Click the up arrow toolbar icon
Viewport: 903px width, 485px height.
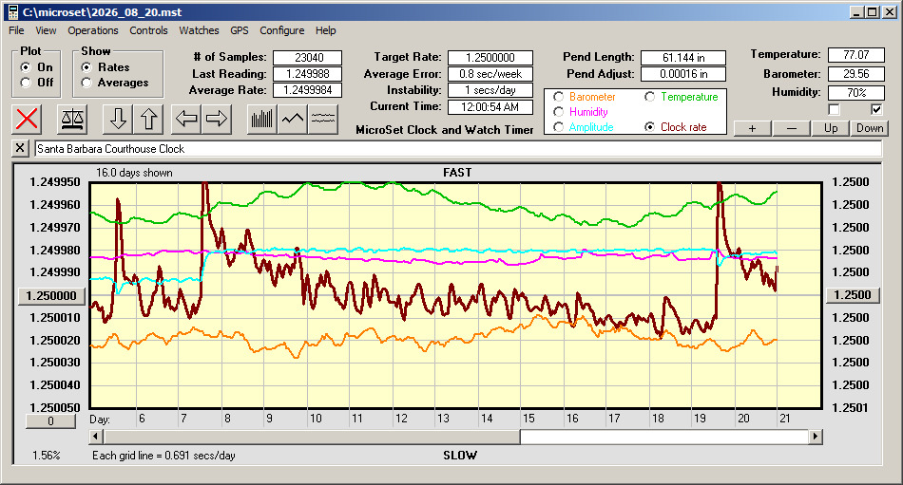pos(148,119)
